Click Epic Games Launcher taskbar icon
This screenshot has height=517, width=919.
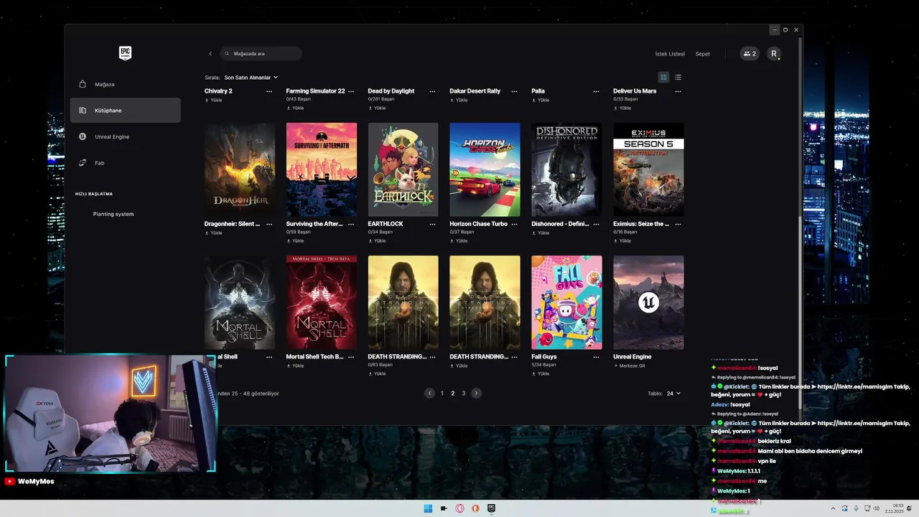pyautogui.click(x=491, y=508)
